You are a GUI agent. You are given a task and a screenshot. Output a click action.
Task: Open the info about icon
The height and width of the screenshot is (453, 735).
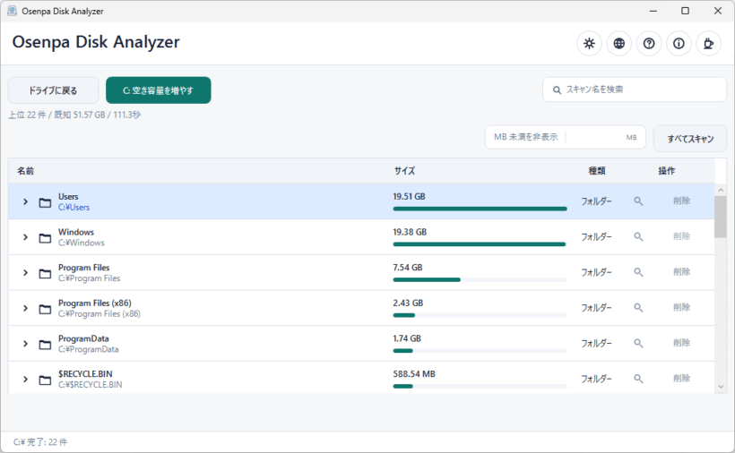coord(679,44)
